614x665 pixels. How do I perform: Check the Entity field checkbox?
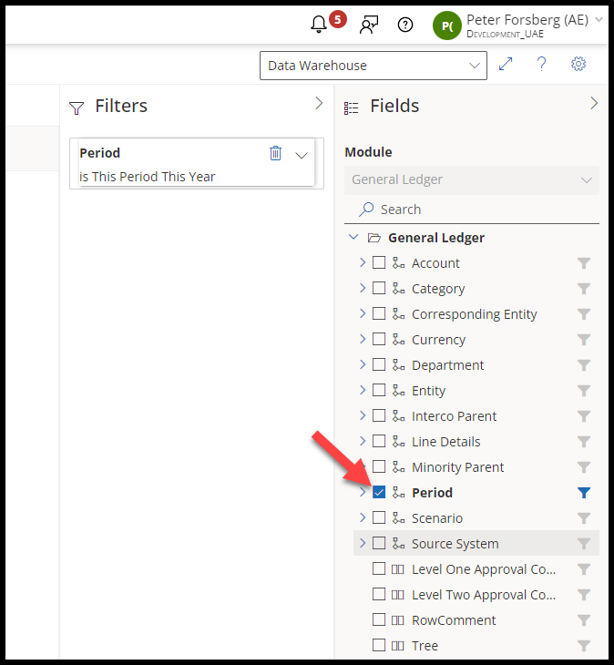click(x=379, y=391)
